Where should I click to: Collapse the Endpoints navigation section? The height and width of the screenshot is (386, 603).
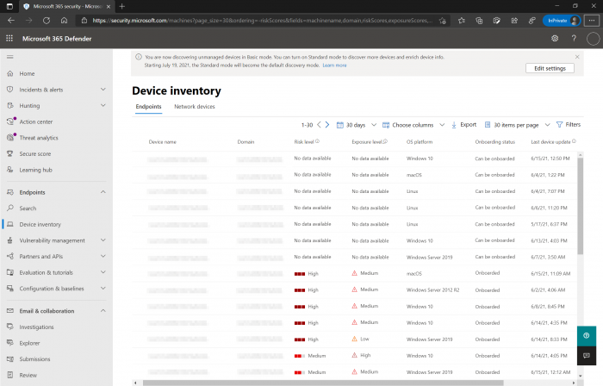coord(103,192)
